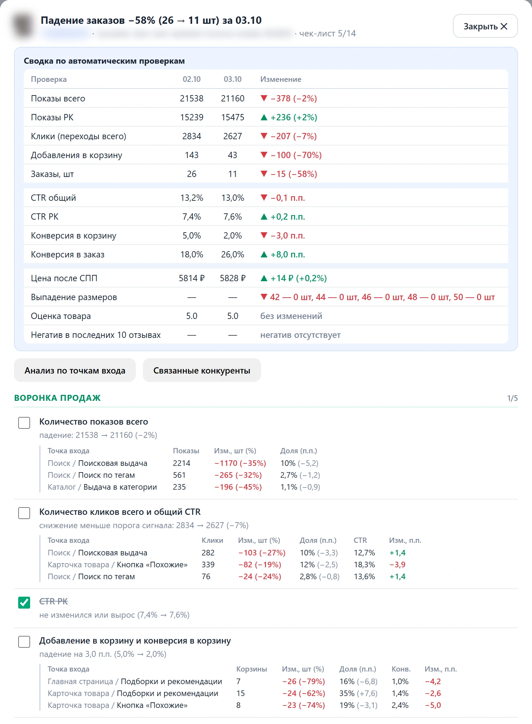Click the −15 (−58%) change for Заказы
This screenshot has width=532, height=724.
289,174
